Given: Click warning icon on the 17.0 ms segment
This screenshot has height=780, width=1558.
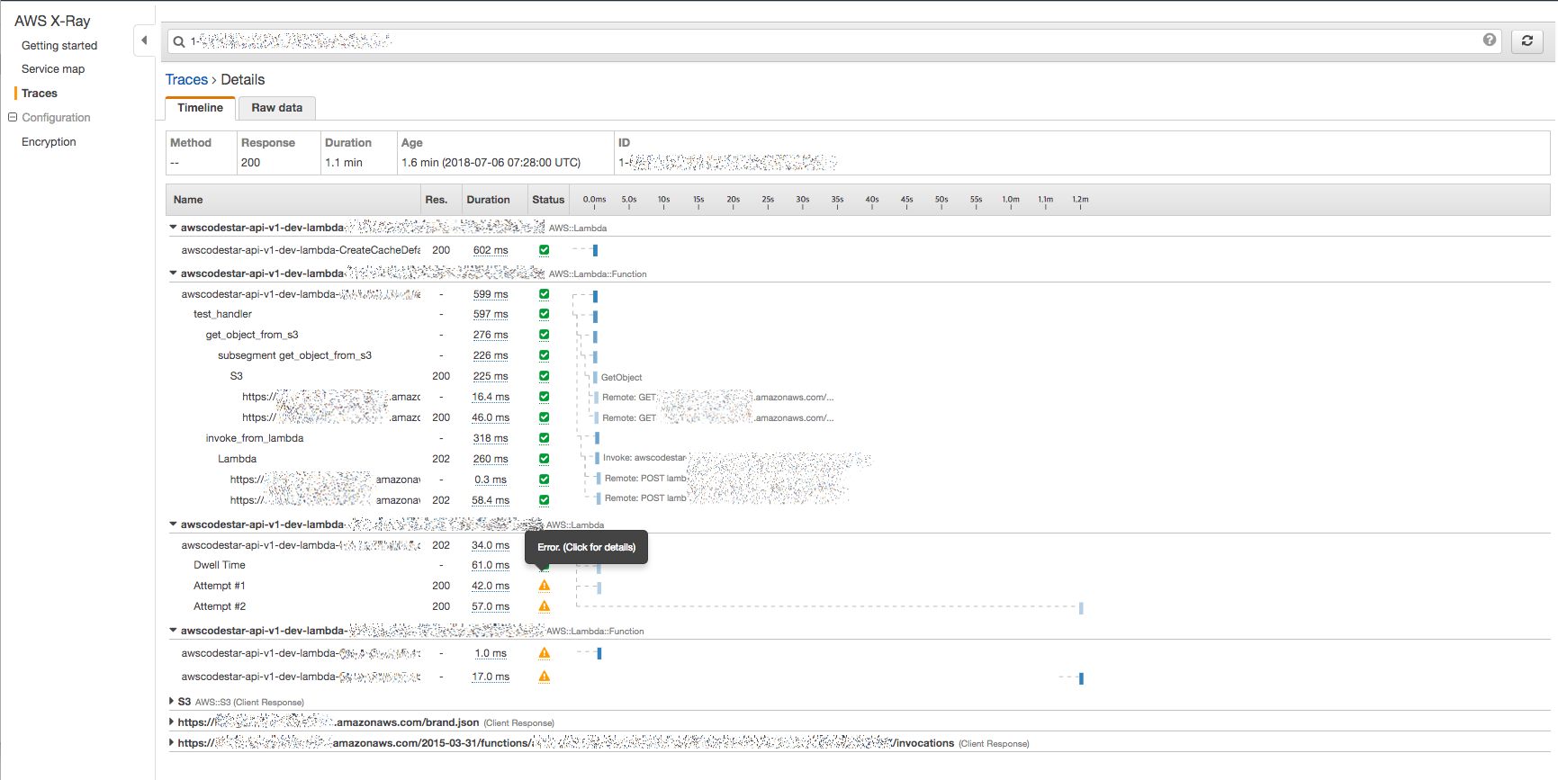Looking at the screenshot, I should click(545, 677).
